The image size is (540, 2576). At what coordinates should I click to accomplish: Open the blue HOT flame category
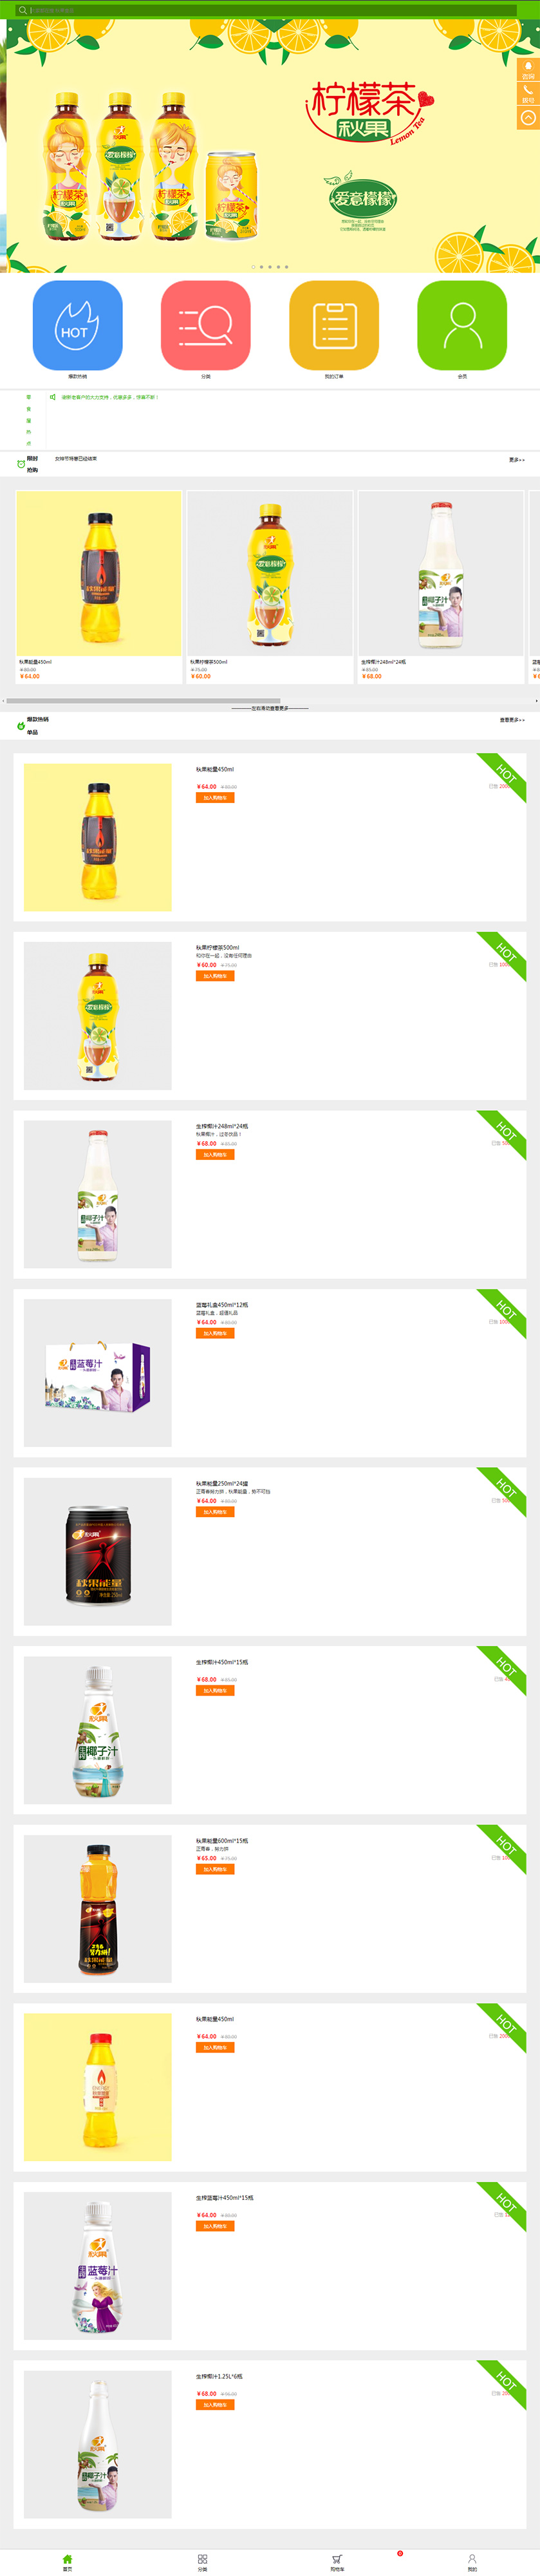point(78,326)
